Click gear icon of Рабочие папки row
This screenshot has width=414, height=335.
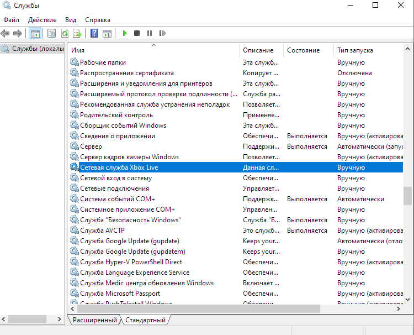tap(75, 62)
